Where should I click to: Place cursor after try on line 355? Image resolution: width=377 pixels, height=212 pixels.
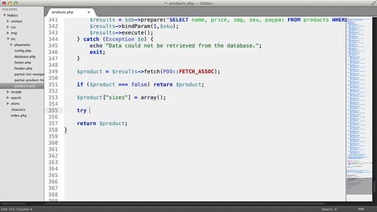(x=90, y=110)
